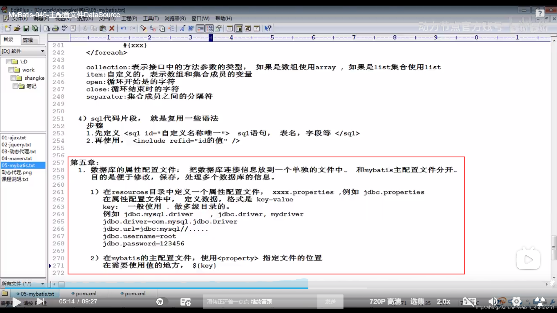The image size is (557, 313).
Task: Open 03-动态代理.txt in file list
Action: (19, 152)
